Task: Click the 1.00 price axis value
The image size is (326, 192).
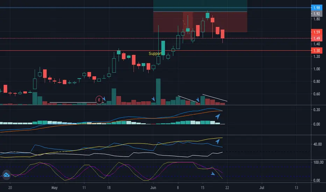Action: tap(317, 69)
